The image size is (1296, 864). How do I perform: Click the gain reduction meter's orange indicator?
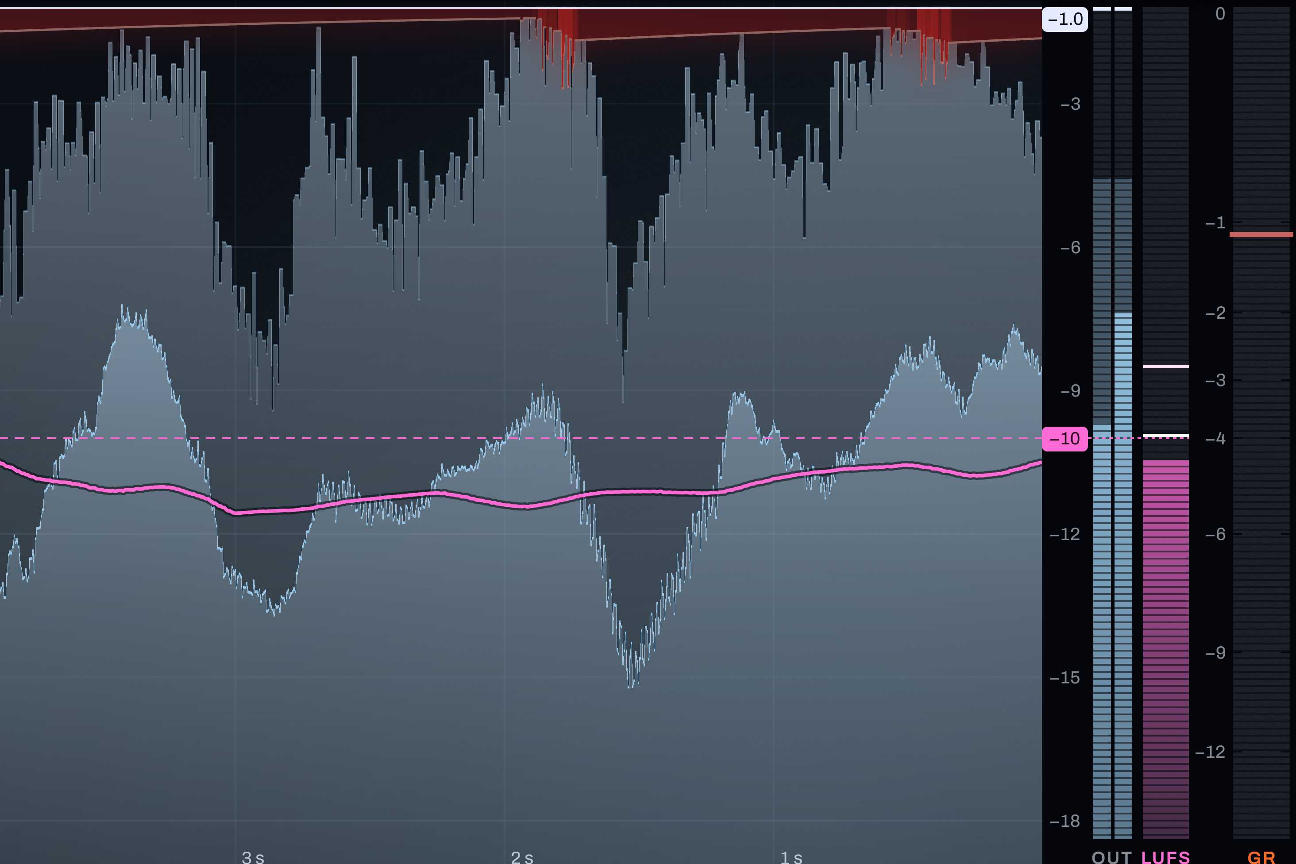click(1261, 235)
